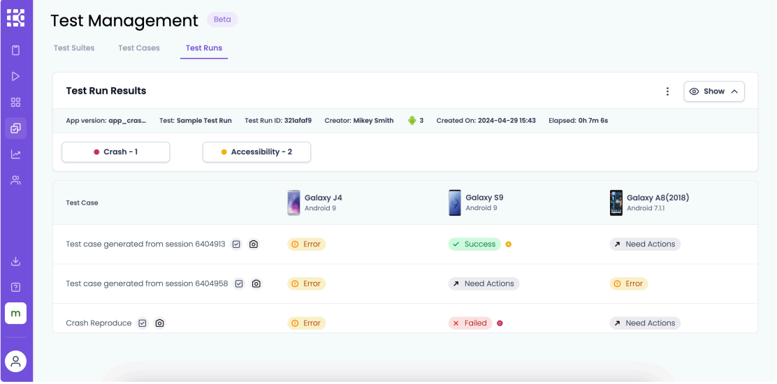Click the 'Test Run Results' heading
Image resolution: width=777 pixels, height=384 pixels.
click(106, 91)
